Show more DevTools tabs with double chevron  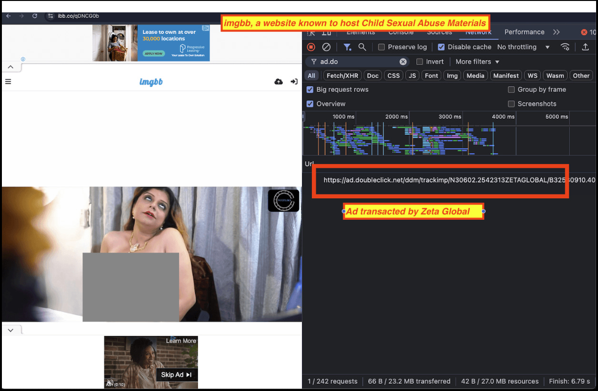(556, 32)
